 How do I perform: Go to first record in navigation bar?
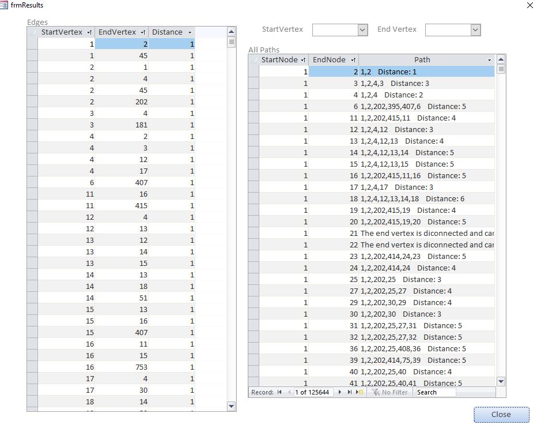point(279,392)
